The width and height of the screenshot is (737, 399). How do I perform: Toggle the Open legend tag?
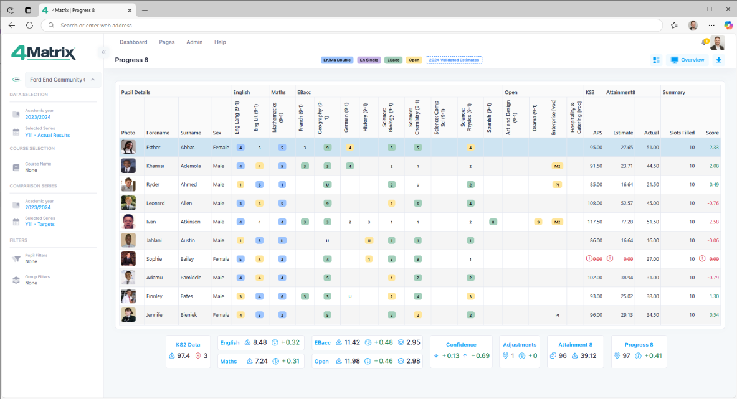coord(414,60)
